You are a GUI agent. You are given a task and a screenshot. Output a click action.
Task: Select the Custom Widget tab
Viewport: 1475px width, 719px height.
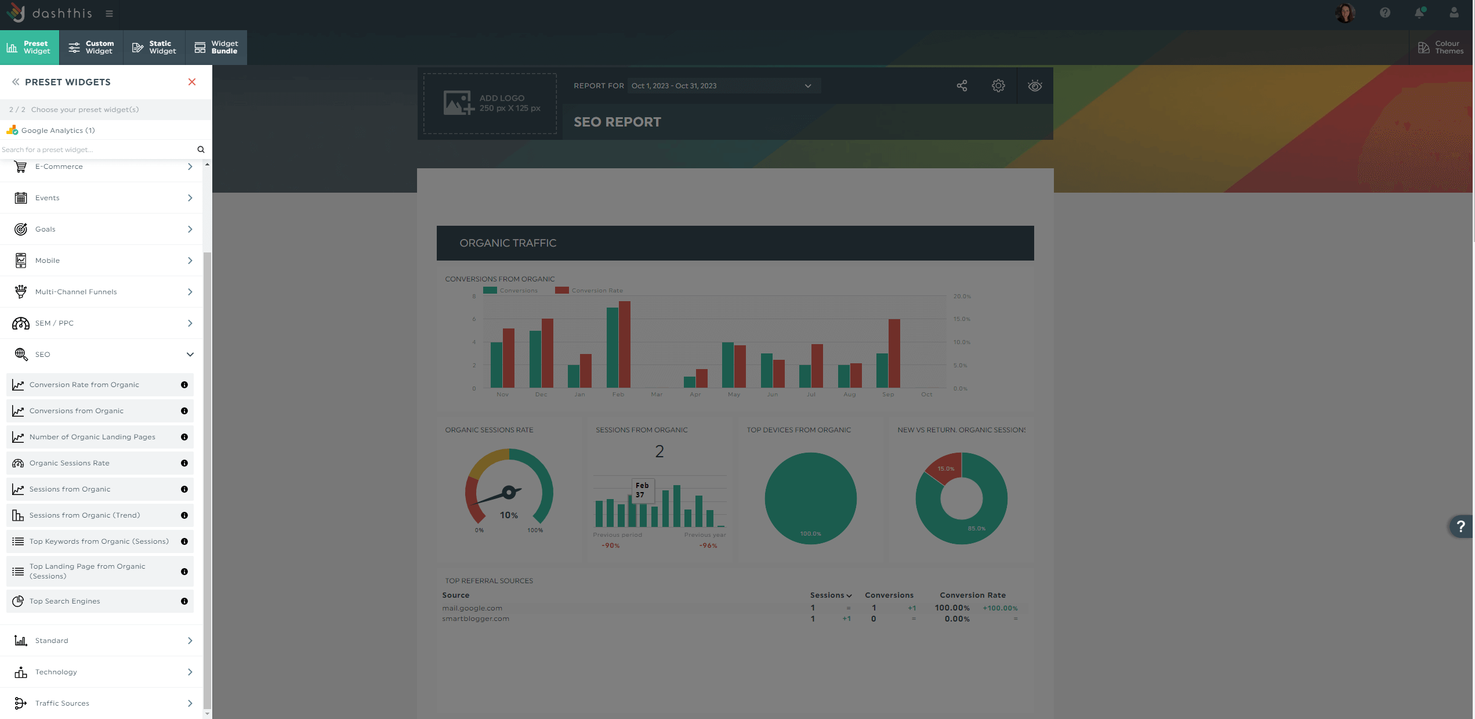(x=91, y=47)
